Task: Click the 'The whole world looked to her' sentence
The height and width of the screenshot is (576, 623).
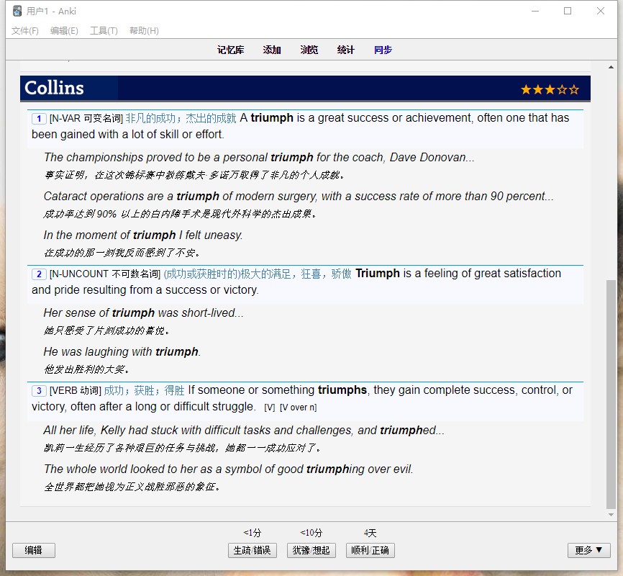Action: [229, 469]
